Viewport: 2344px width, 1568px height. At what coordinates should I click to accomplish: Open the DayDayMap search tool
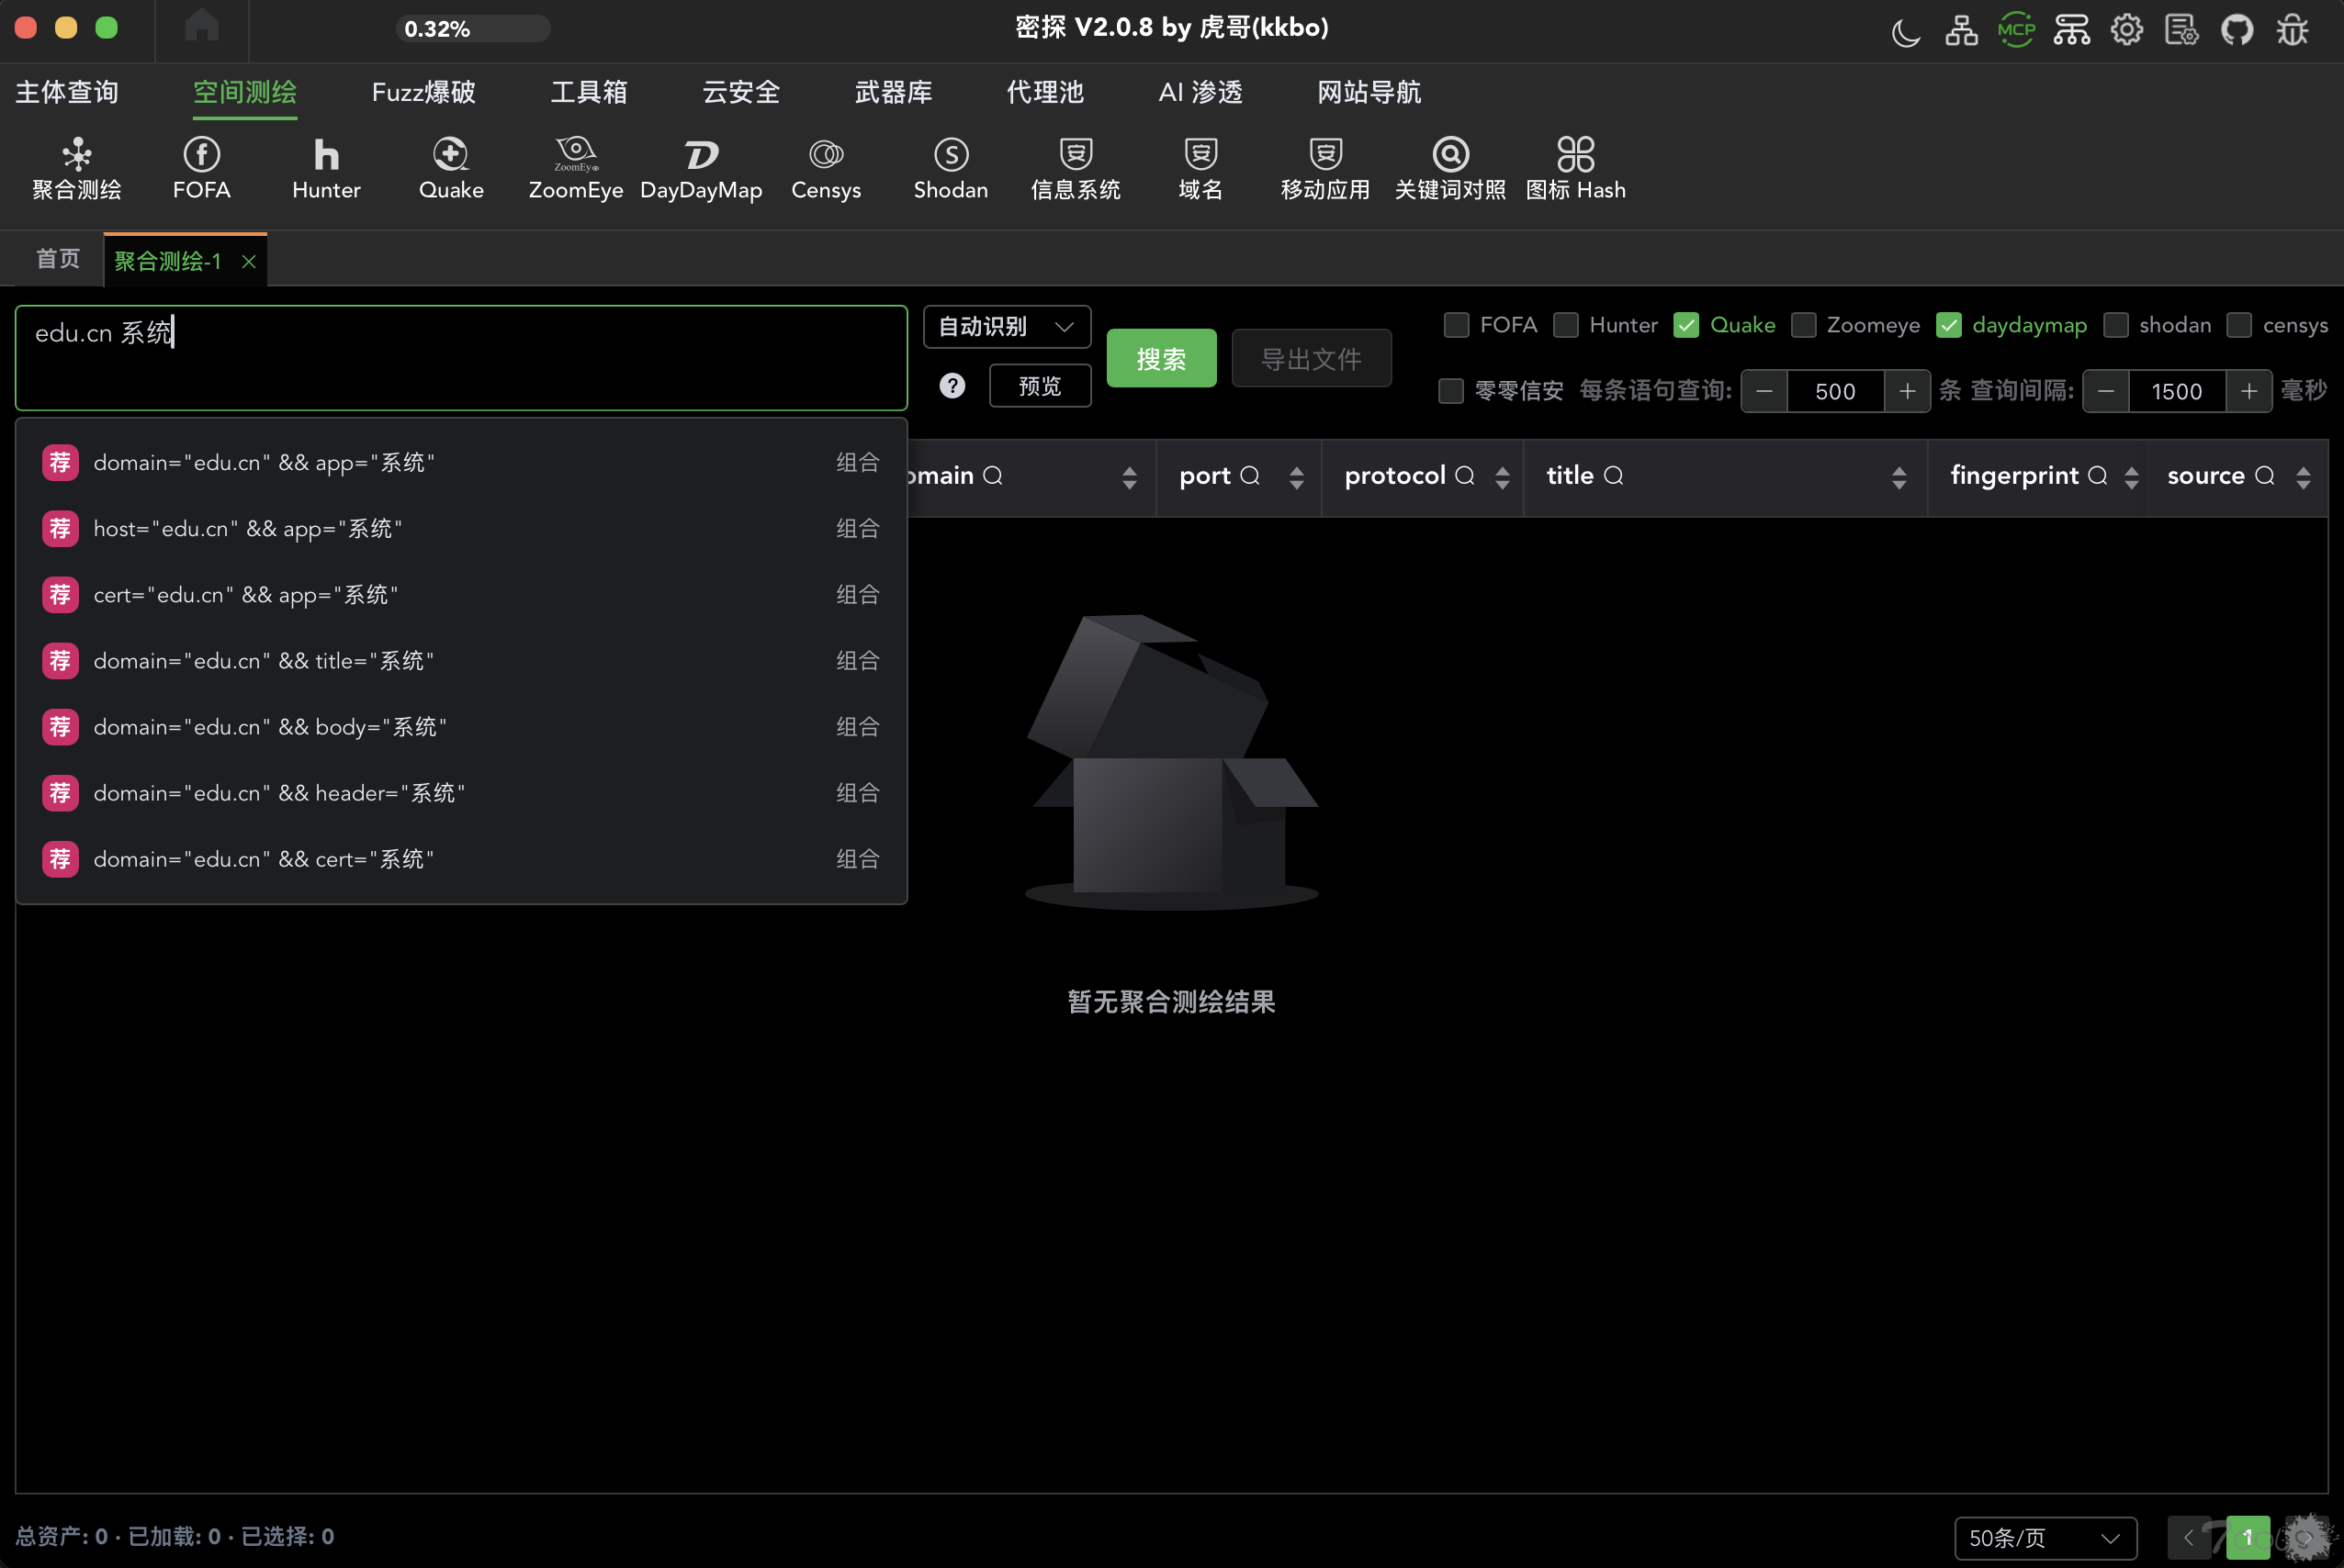point(700,169)
